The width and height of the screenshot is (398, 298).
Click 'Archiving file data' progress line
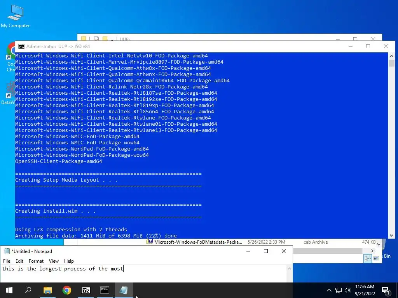pos(96,236)
